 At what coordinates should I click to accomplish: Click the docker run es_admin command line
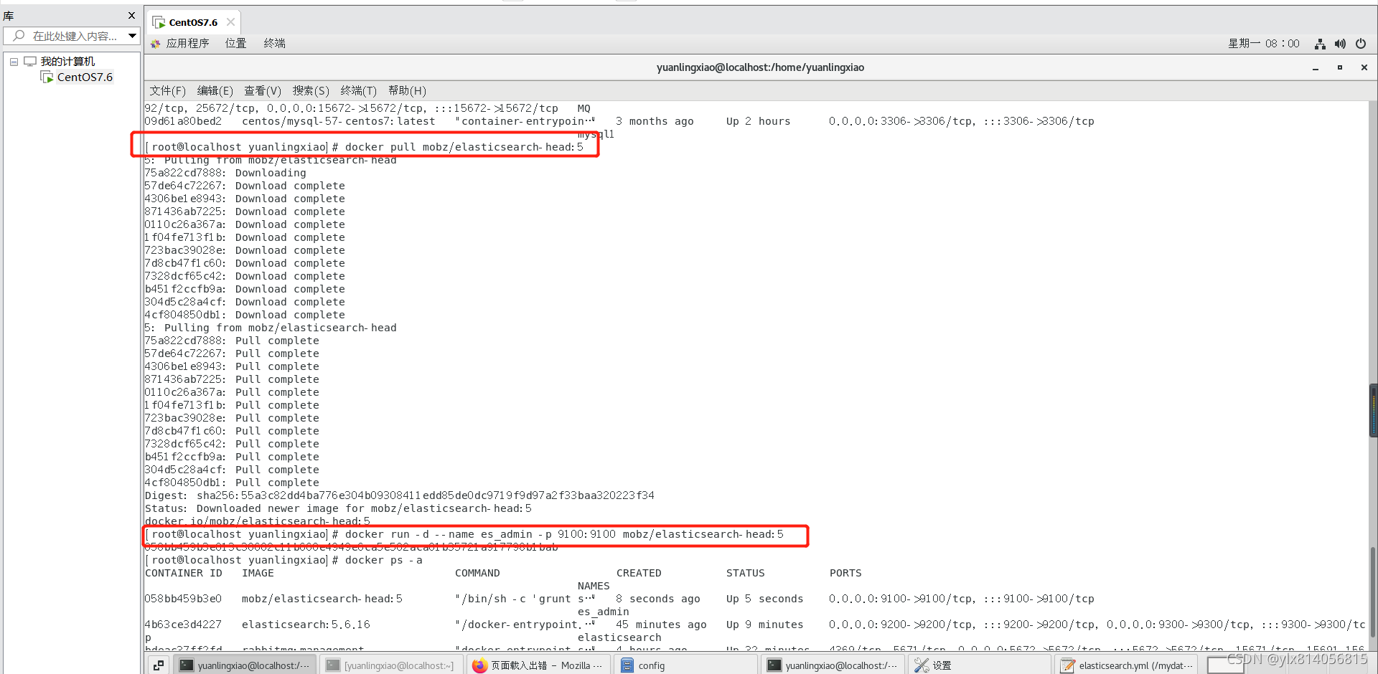464,534
